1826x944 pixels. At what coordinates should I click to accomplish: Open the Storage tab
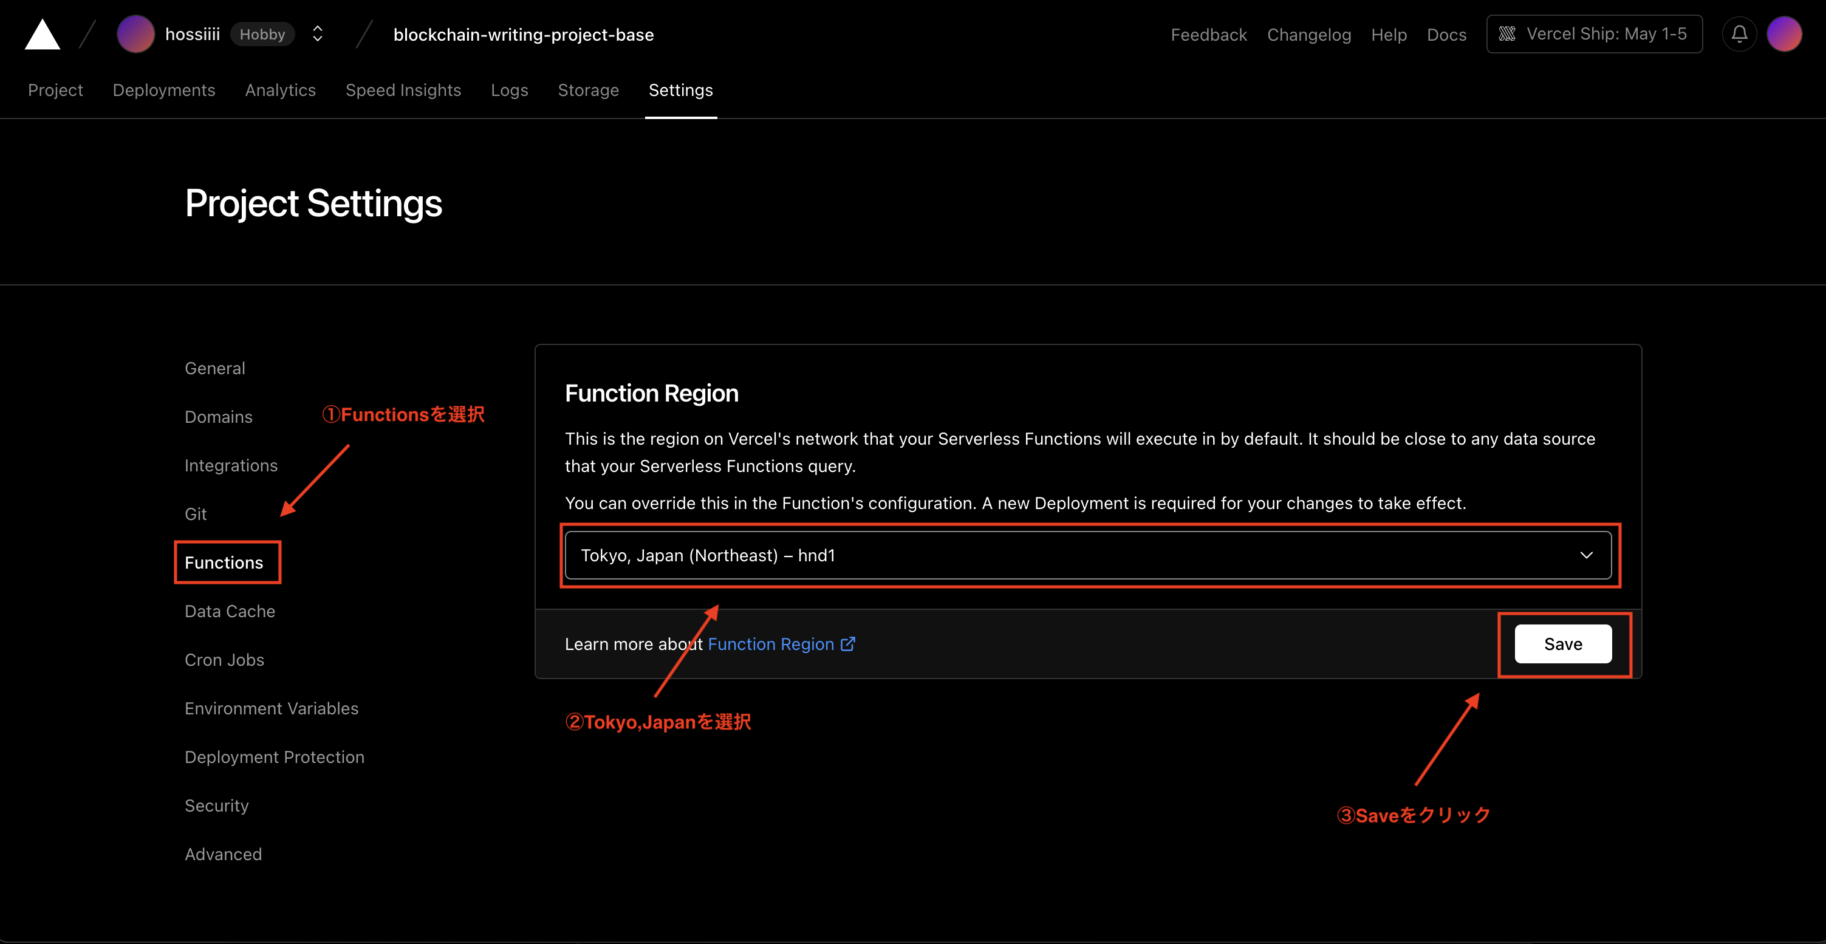tap(587, 90)
